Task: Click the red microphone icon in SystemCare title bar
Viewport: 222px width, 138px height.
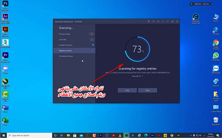Action: click(149, 21)
